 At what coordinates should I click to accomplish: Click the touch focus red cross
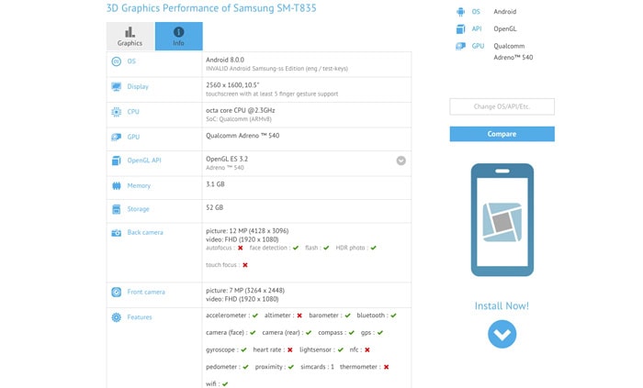245,265
